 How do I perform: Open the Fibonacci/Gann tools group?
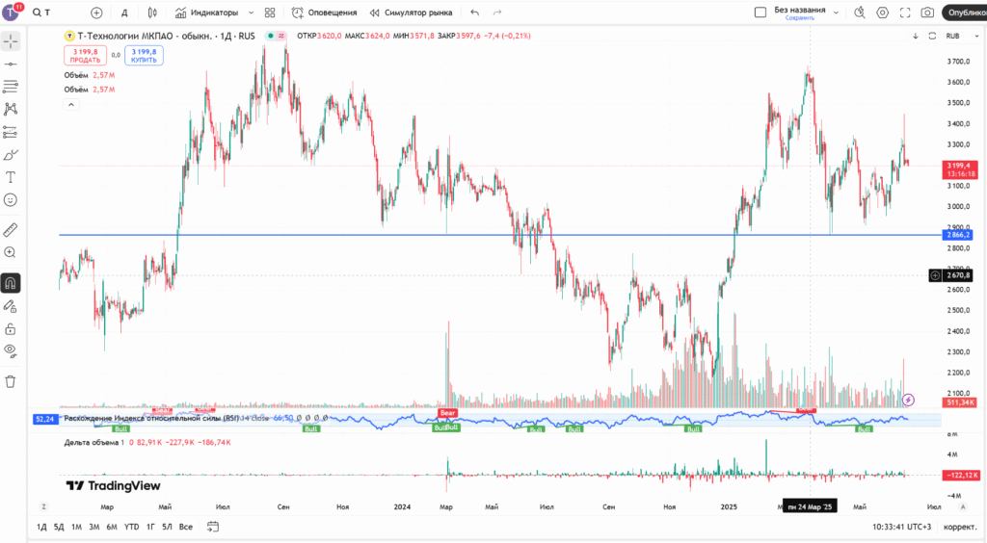[11, 87]
